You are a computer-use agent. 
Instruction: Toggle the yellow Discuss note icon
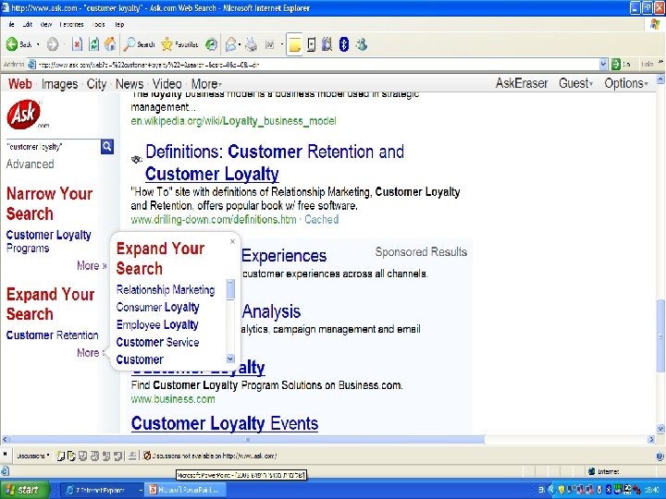tap(294, 44)
